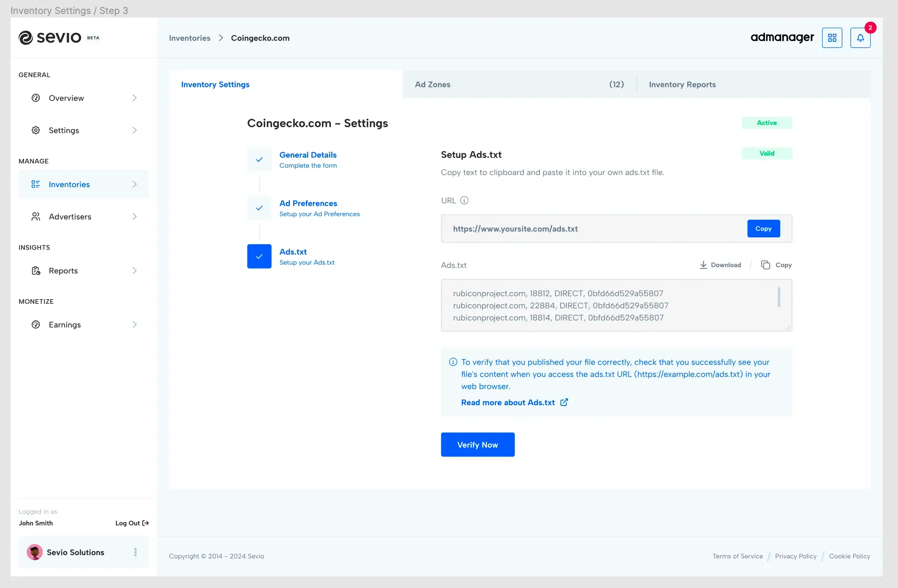This screenshot has width=898, height=588.
Task: Download the Ads.txt file
Action: coord(720,265)
